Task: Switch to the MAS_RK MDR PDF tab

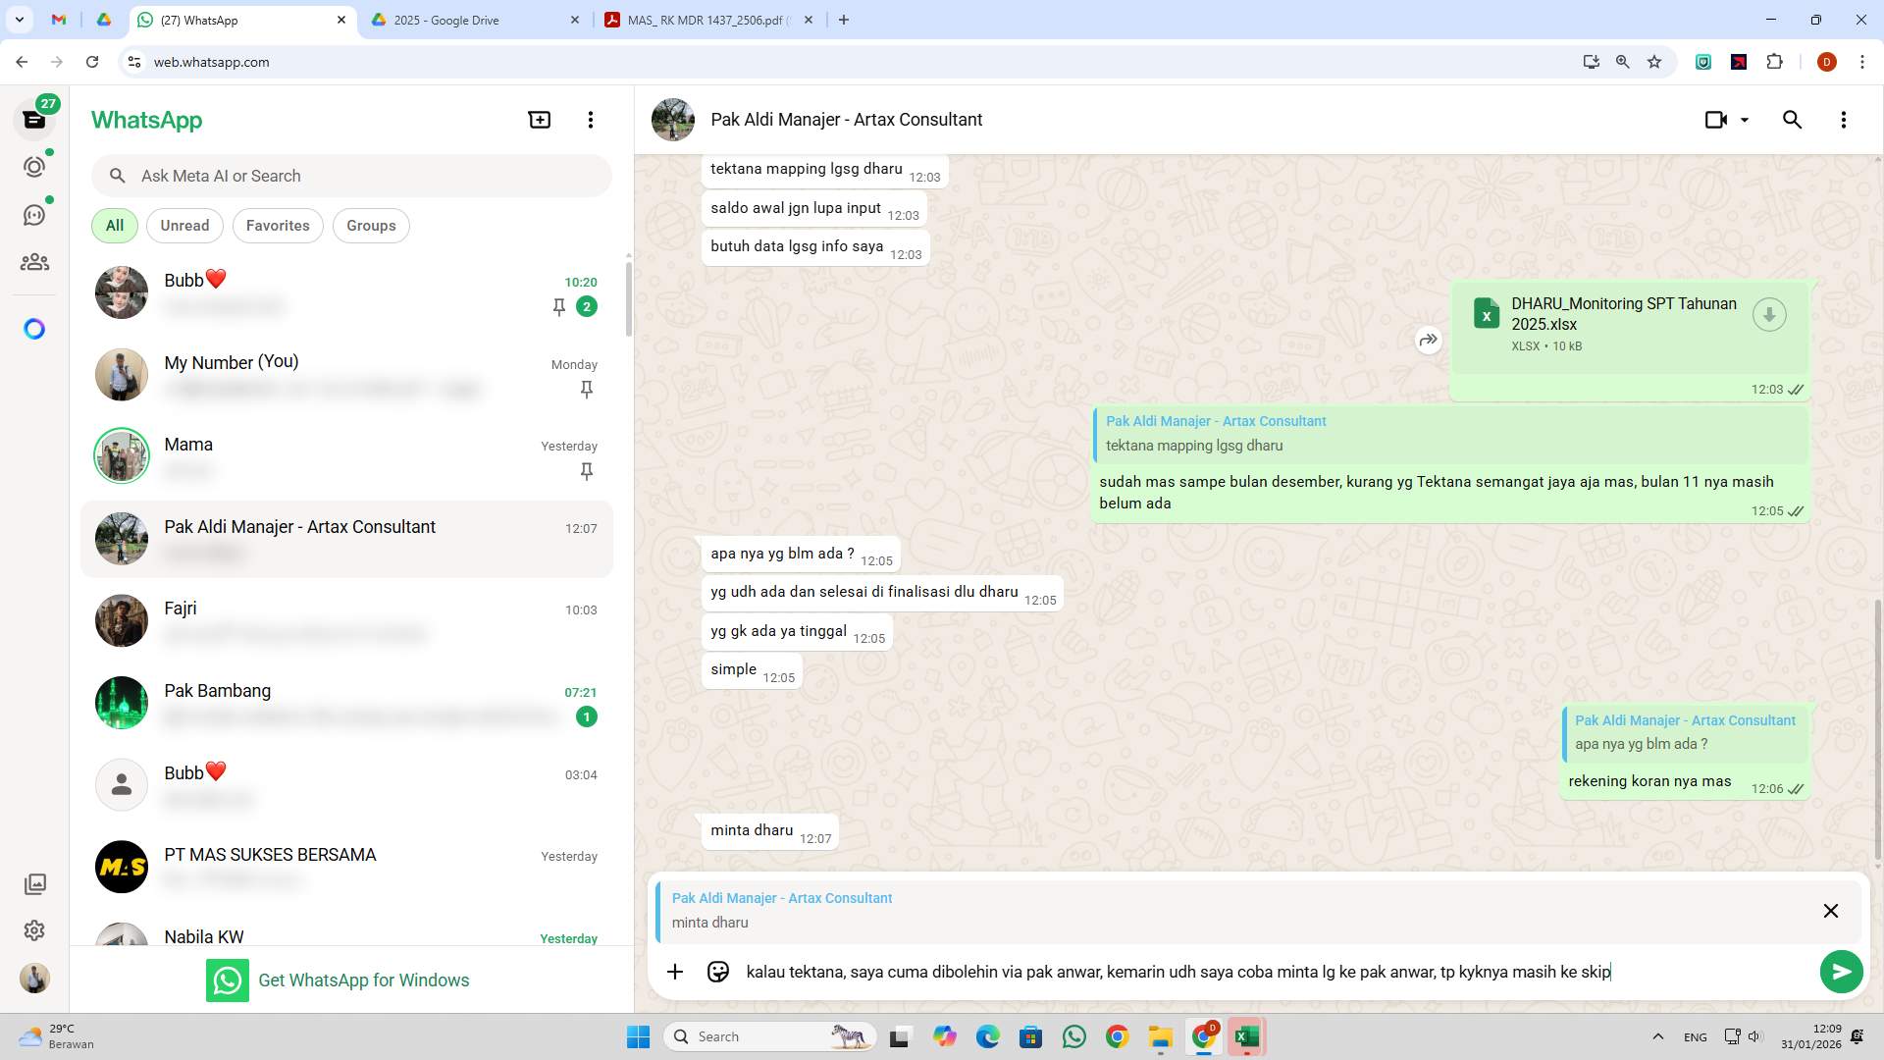Action: (702, 20)
